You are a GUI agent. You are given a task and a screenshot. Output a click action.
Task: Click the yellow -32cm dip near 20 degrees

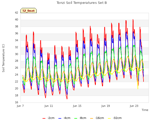(x=138, y=88)
